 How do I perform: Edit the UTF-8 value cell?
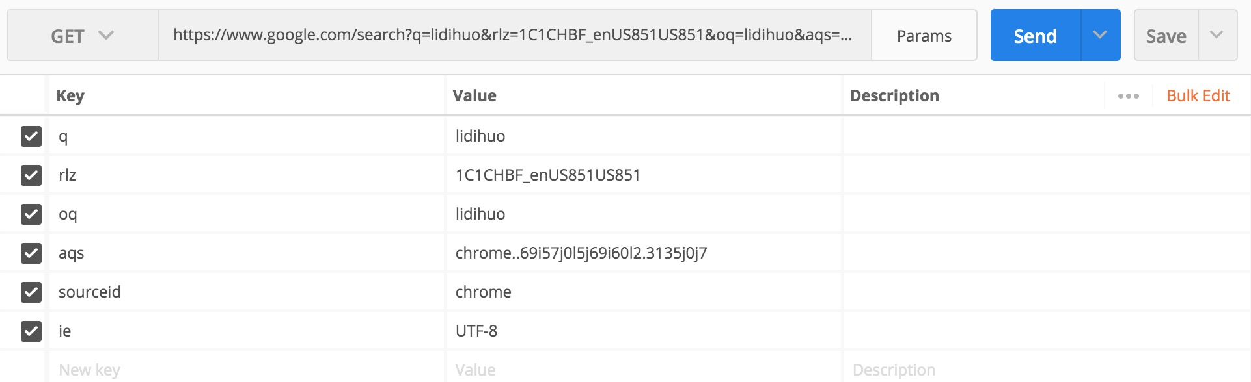pos(643,331)
